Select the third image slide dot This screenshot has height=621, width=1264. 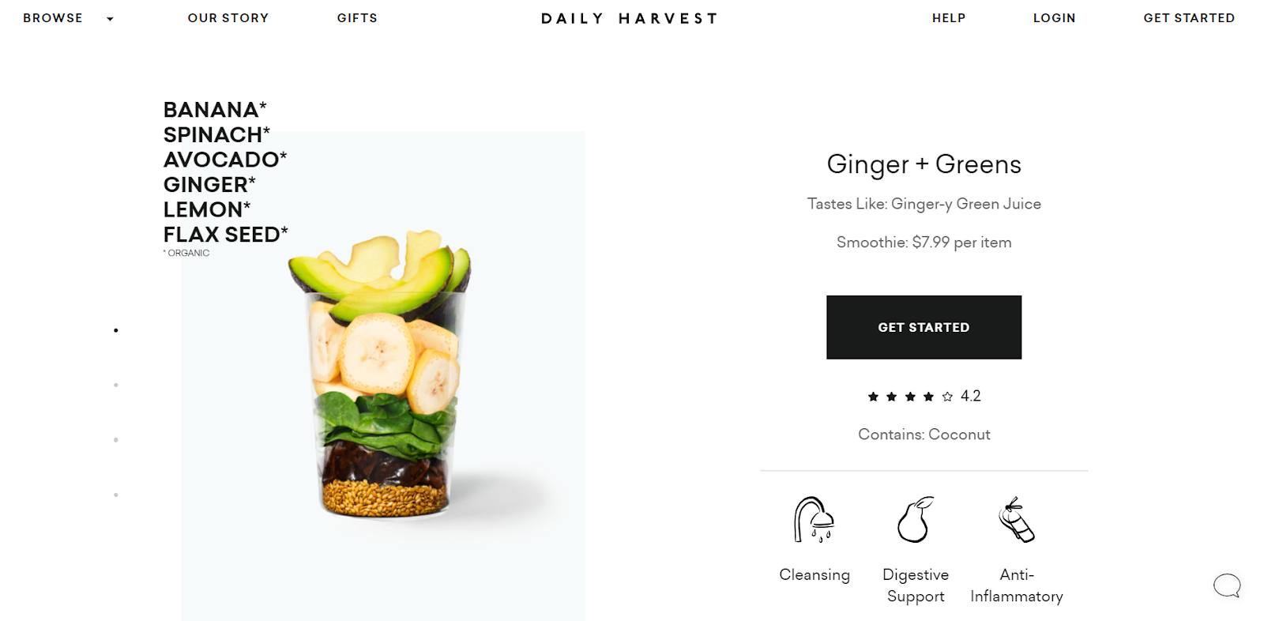[x=116, y=440]
